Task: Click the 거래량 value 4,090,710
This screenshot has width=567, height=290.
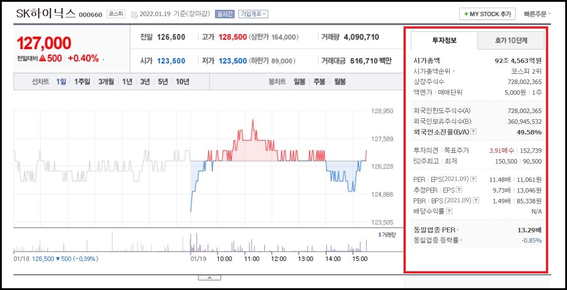Action: coord(361,37)
